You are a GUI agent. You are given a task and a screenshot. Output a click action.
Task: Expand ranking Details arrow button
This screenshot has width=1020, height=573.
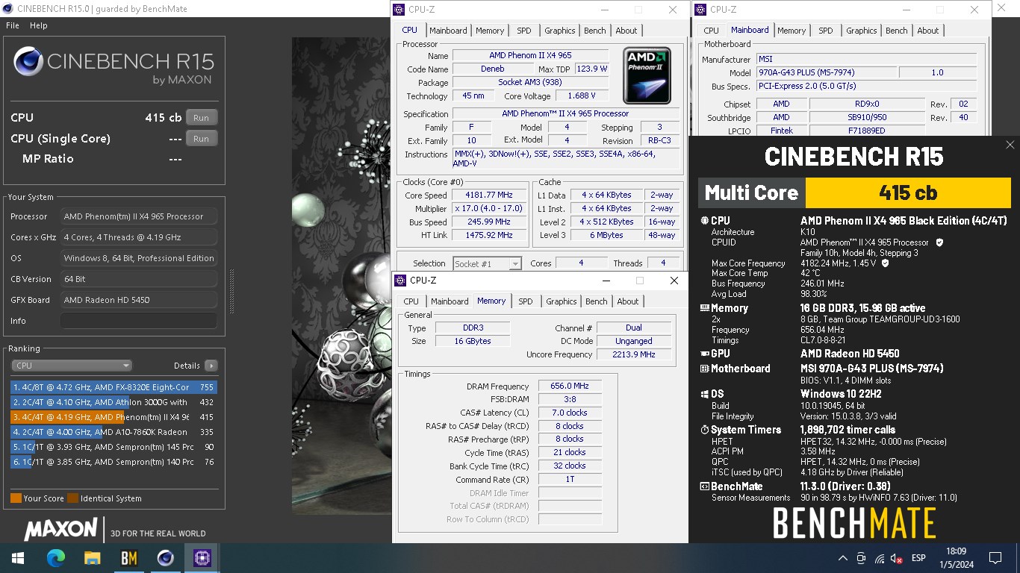click(211, 366)
